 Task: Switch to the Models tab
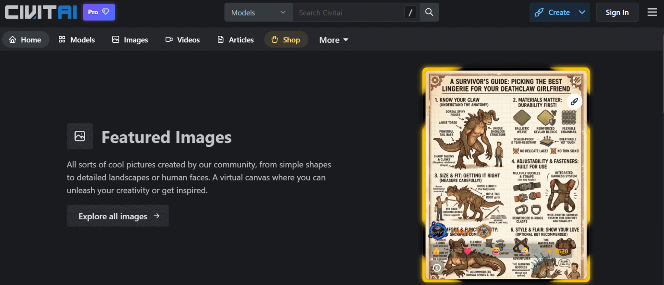(x=77, y=40)
